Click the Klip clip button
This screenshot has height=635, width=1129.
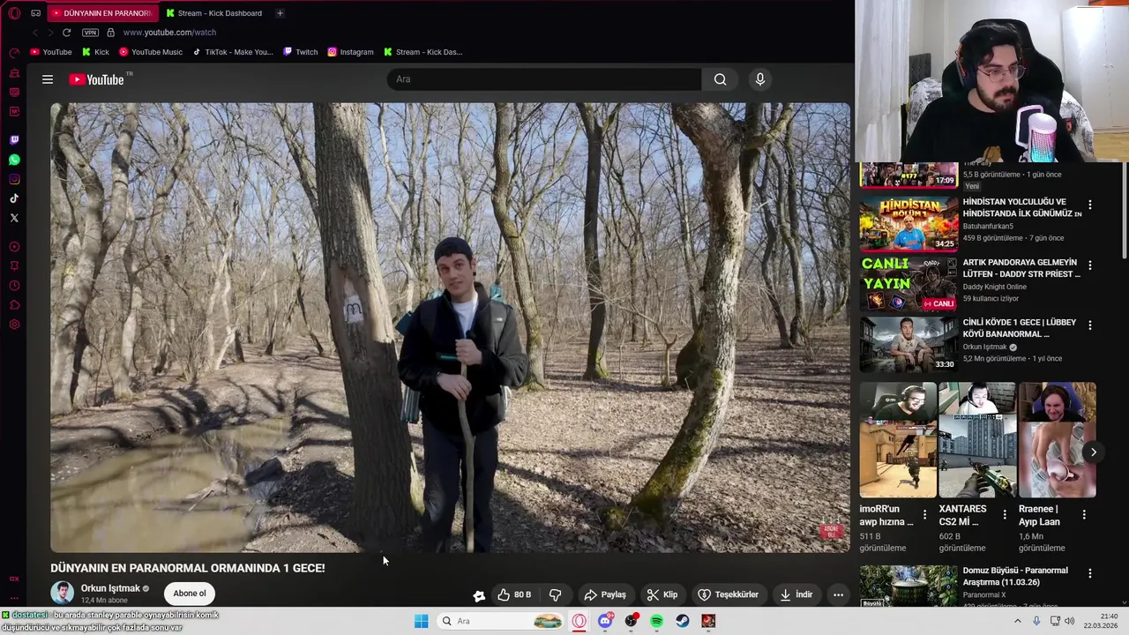(662, 594)
